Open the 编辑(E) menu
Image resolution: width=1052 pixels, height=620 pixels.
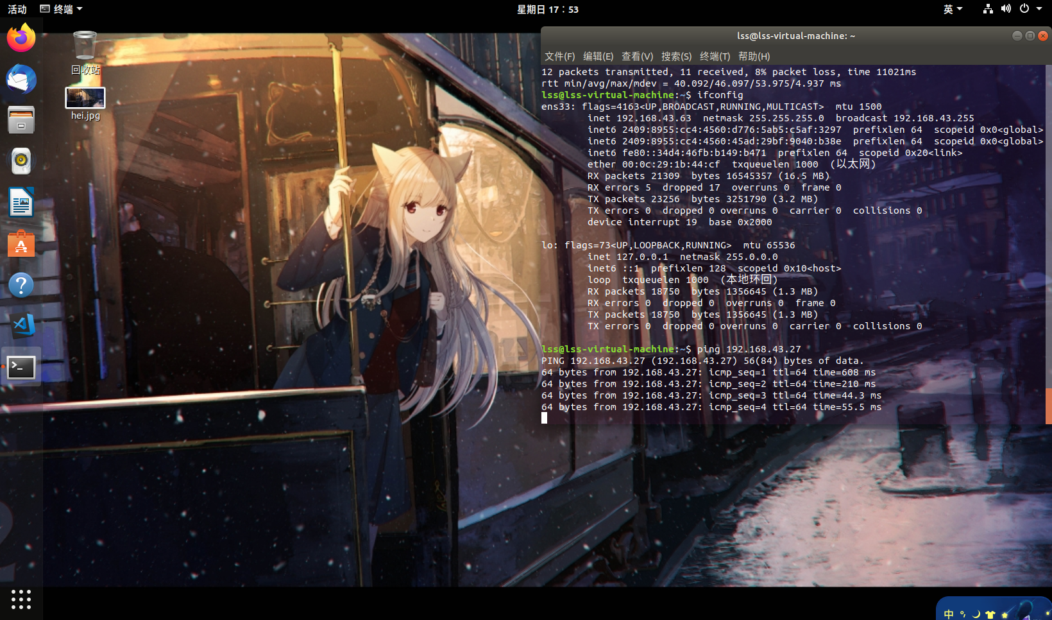(598, 56)
